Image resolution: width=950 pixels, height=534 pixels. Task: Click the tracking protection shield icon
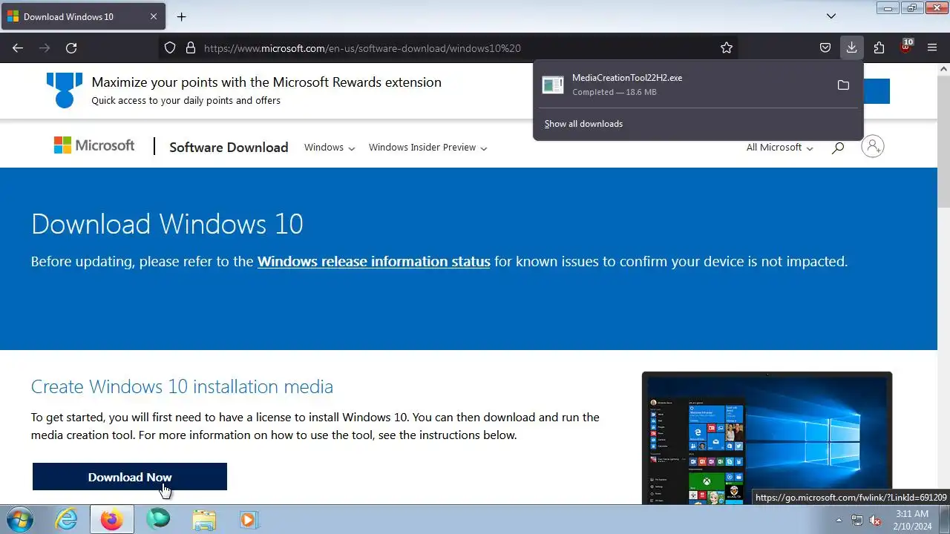coord(170,48)
